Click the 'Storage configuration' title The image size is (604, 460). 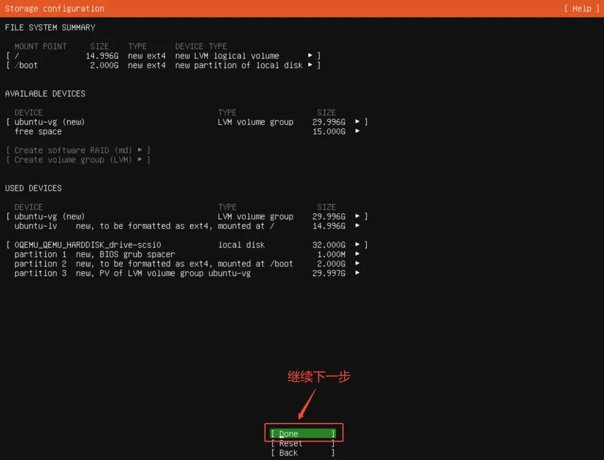click(55, 8)
